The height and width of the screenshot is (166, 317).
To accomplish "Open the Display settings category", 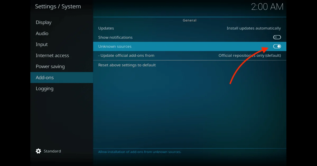I will (x=44, y=22).
